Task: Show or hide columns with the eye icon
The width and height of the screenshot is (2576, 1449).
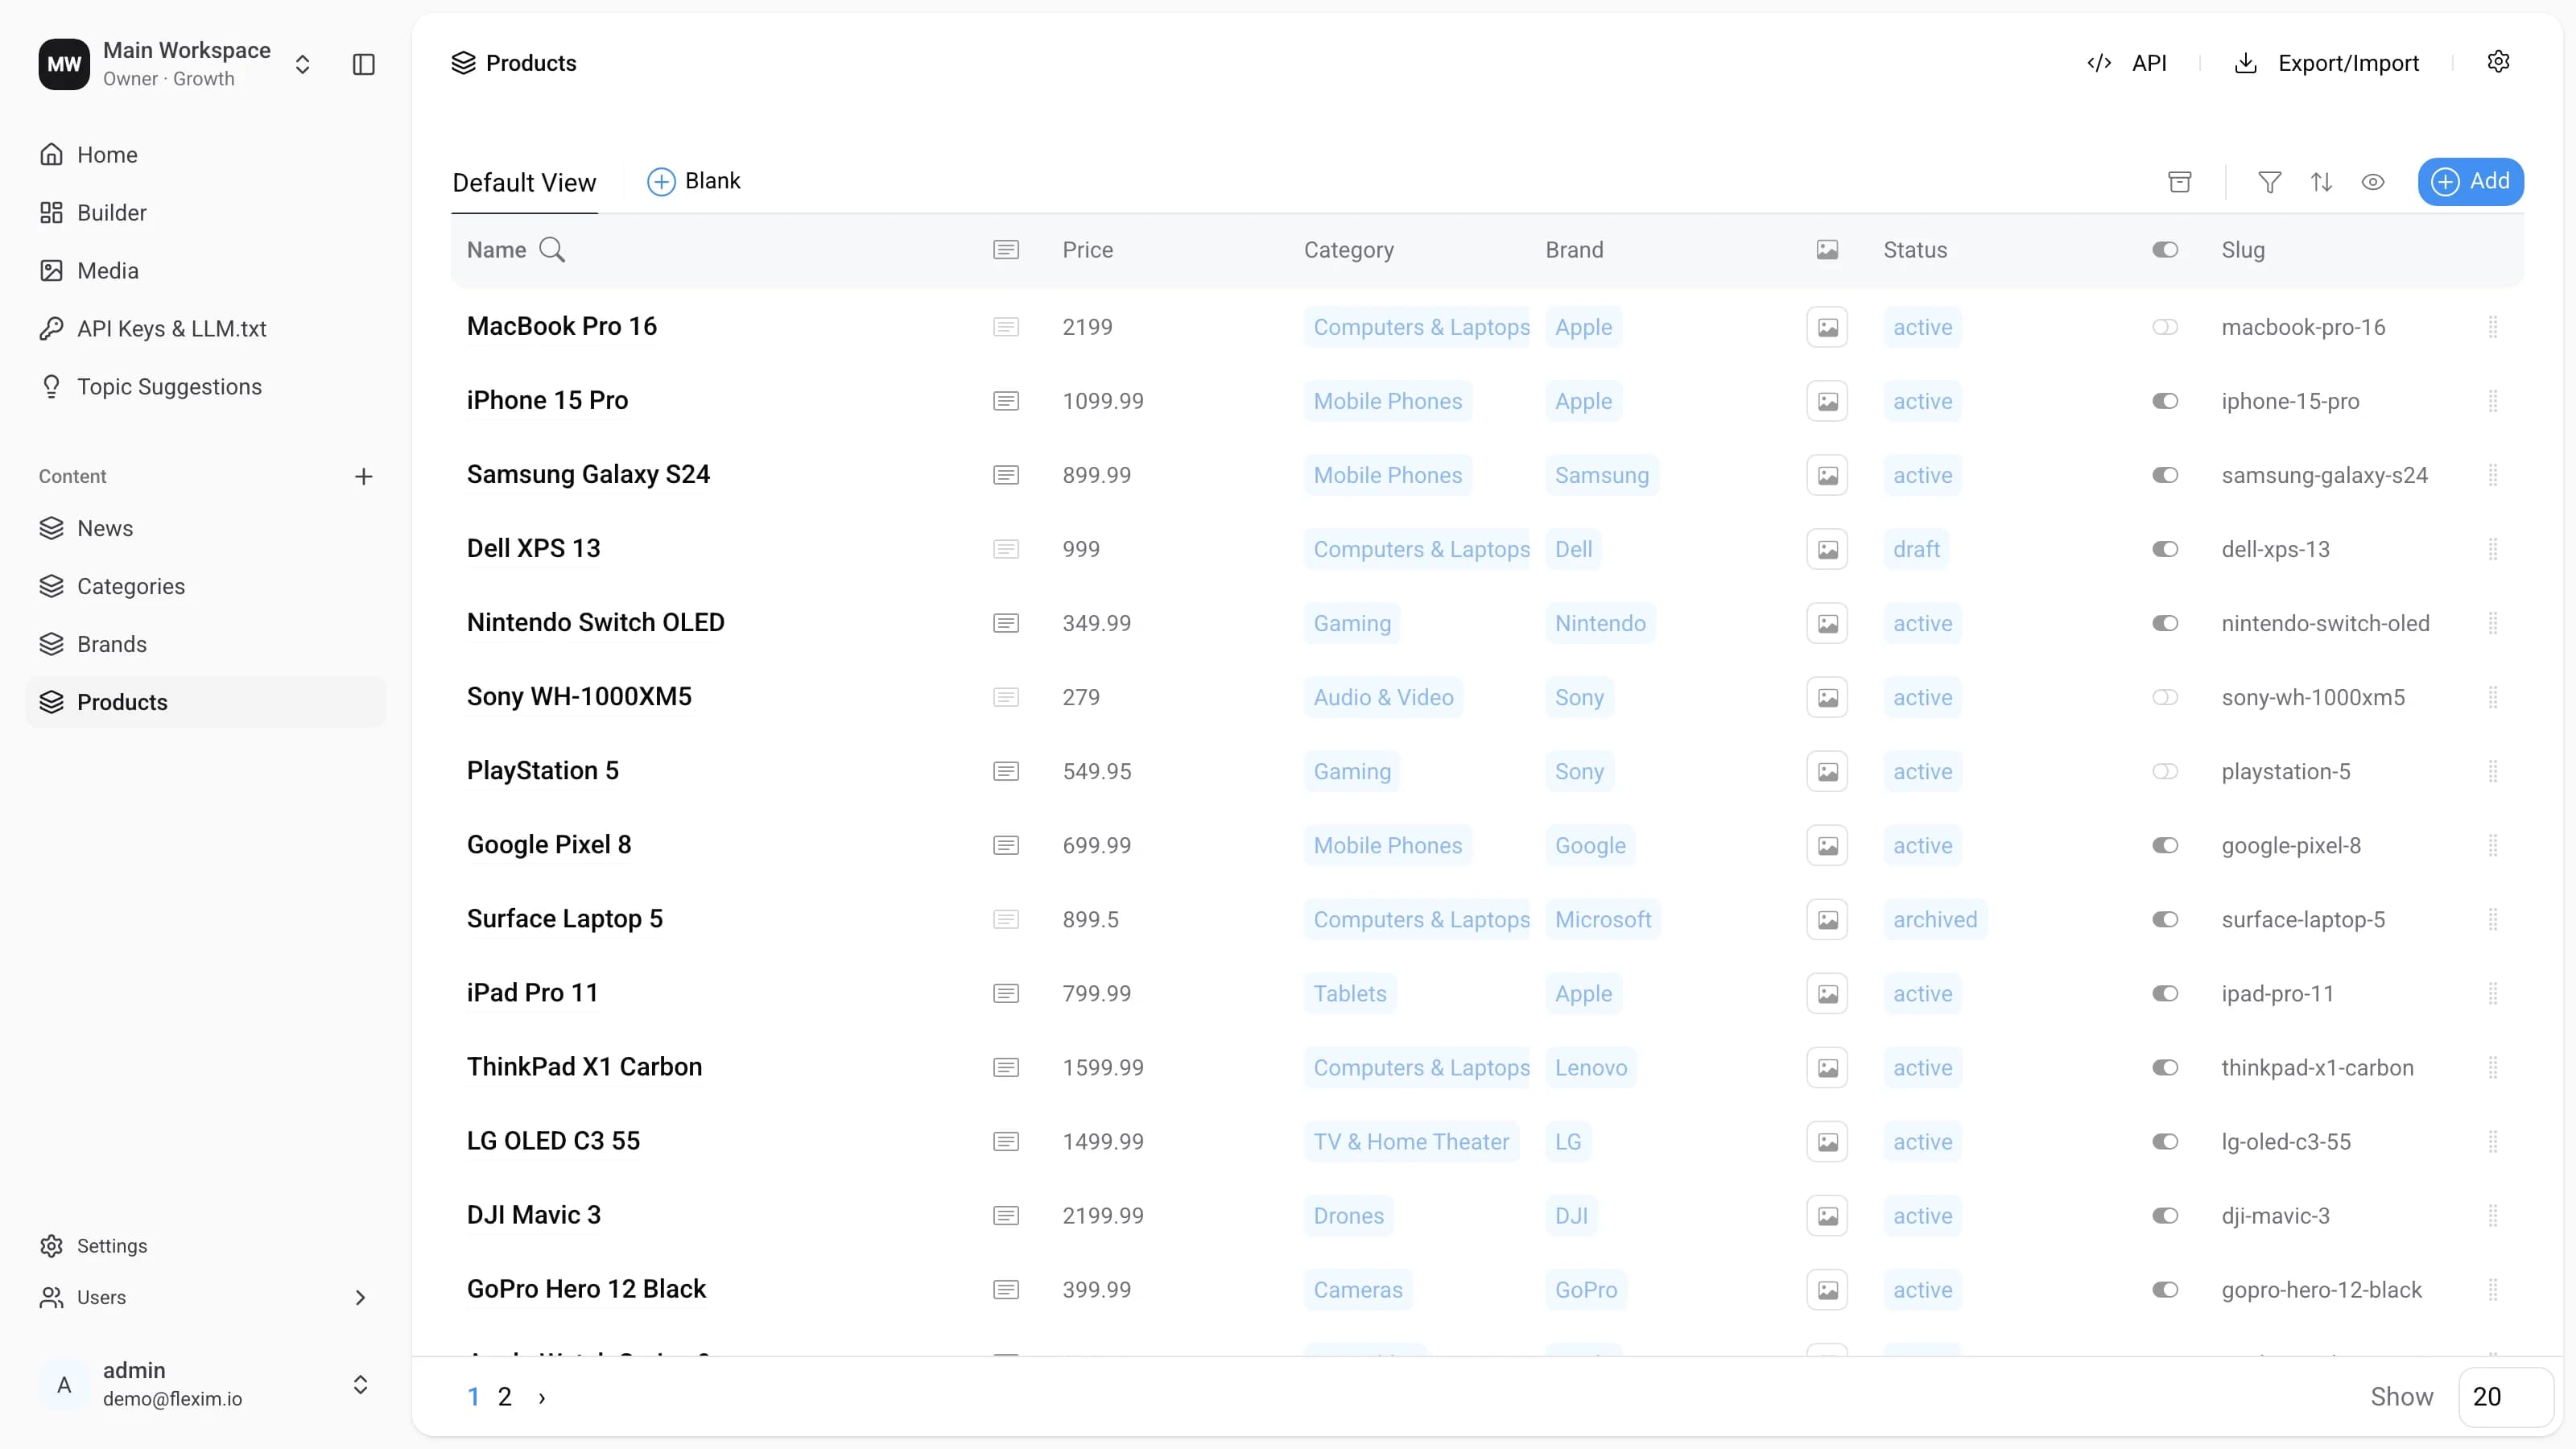Action: [2373, 181]
